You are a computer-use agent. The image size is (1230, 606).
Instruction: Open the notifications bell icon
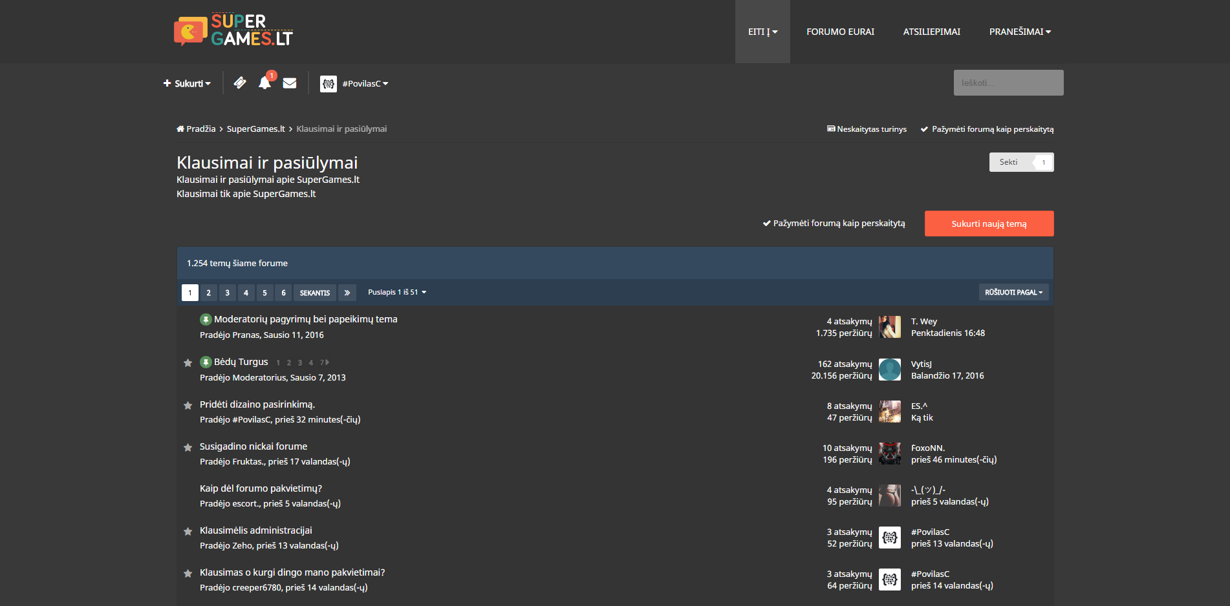click(x=264, y=83)
